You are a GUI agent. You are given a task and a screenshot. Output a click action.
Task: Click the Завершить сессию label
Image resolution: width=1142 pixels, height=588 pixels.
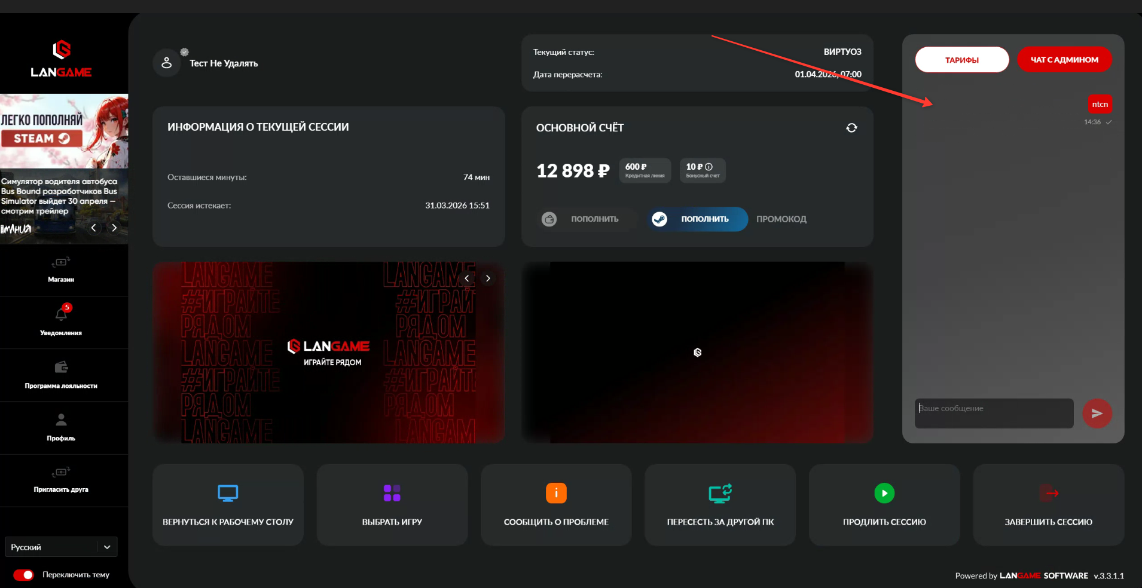coord(1049,522)
